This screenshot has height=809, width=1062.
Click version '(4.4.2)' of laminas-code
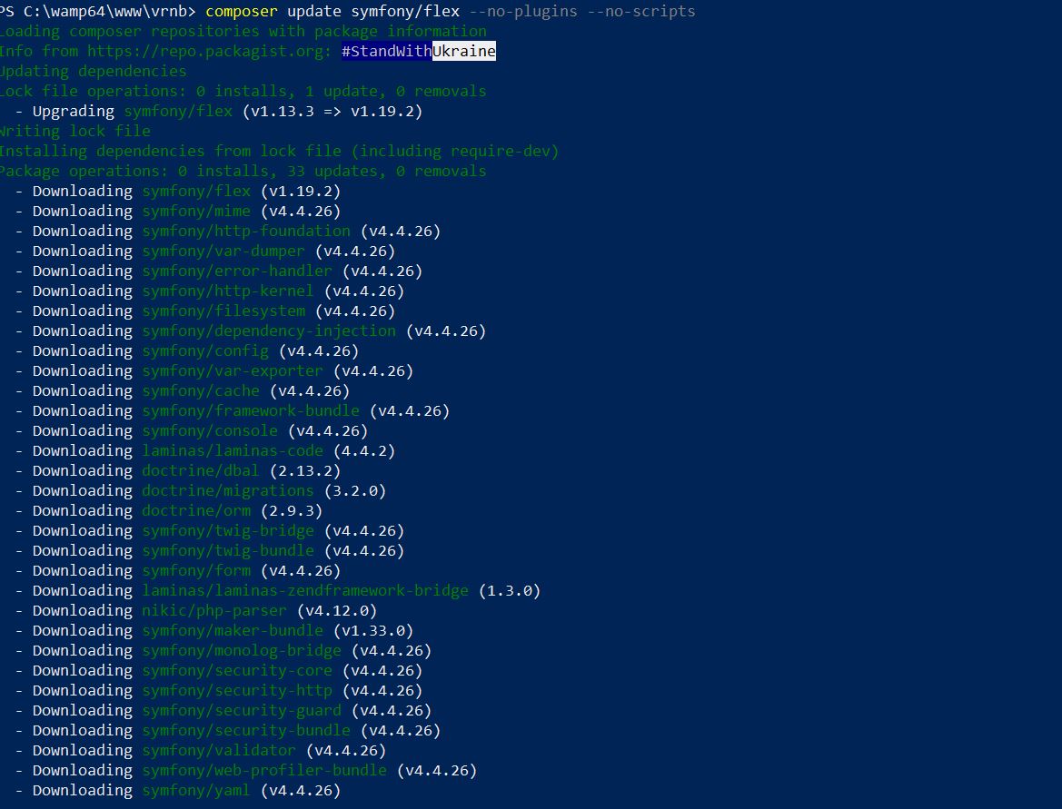[364, 451]
